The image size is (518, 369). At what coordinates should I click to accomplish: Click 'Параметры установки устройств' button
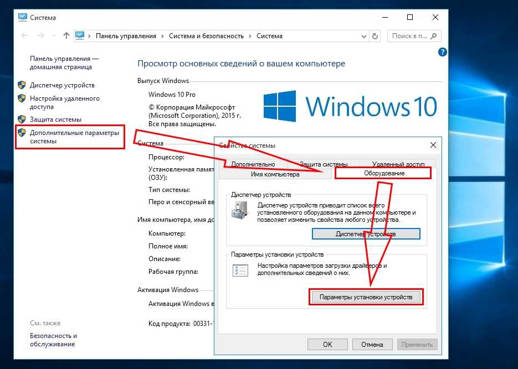click(366, 297)
